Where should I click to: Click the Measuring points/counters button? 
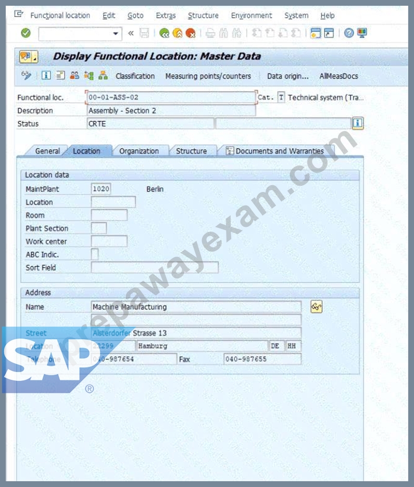click(x=208, y=76)
